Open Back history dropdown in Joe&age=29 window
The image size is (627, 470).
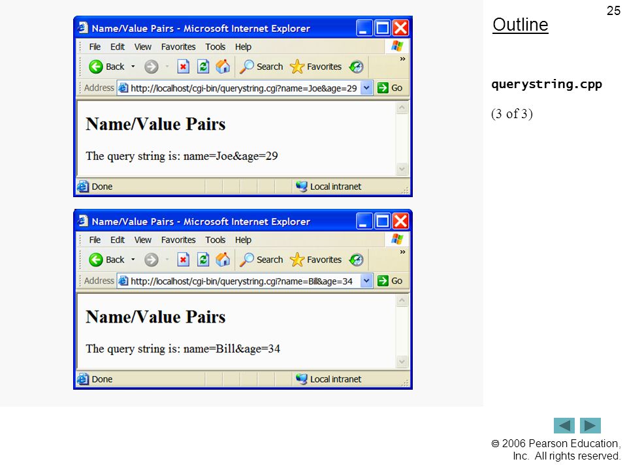click(133, 67)
